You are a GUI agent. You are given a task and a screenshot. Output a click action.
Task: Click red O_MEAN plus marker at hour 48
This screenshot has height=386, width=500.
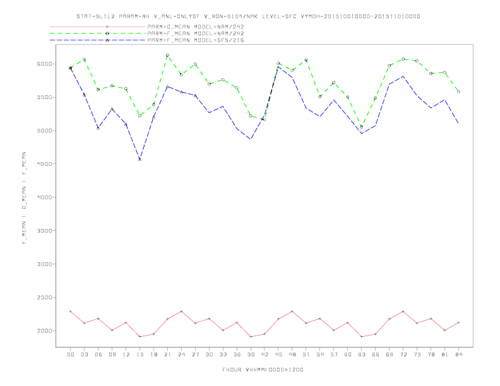coord(292,312)
